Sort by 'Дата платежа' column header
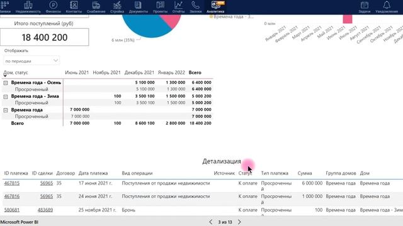403x226 pixels. pyautogui.click(x=93, y=173)
